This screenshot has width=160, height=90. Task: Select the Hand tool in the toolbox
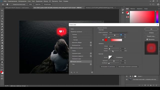(2, 62)
